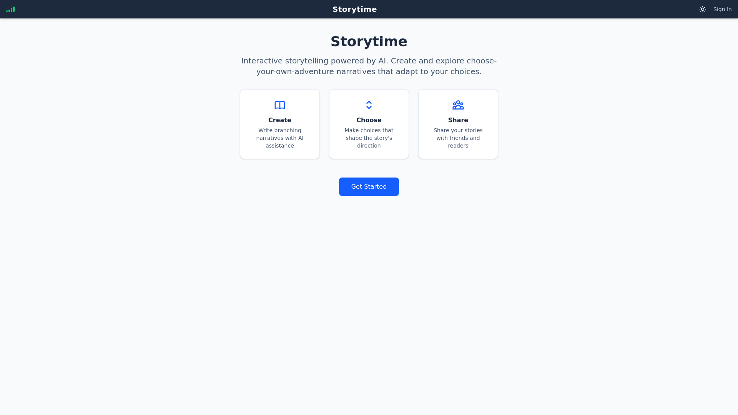Image resolution: width=738 pixels, height=415 pixels.
Task: Click the Storytime title in the navigation bar
Action: click(x=354, y=9)
